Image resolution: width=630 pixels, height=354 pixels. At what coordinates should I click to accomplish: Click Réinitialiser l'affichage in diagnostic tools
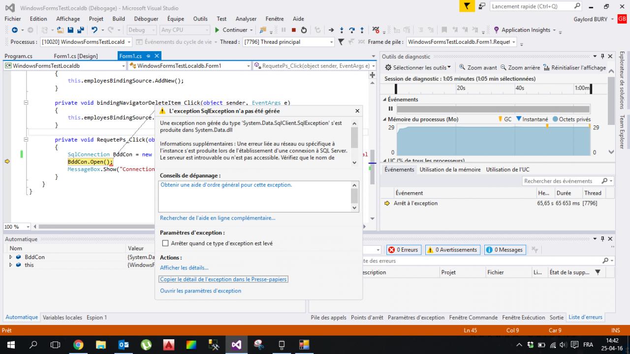click(x=574, y=67)
